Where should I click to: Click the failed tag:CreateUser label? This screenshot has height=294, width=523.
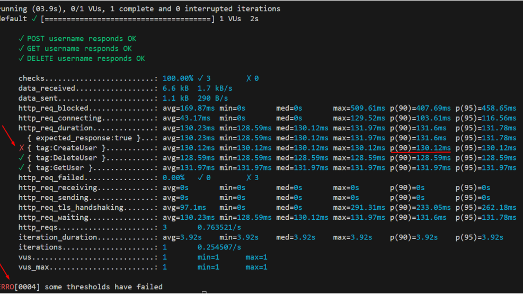pos(66,148)
